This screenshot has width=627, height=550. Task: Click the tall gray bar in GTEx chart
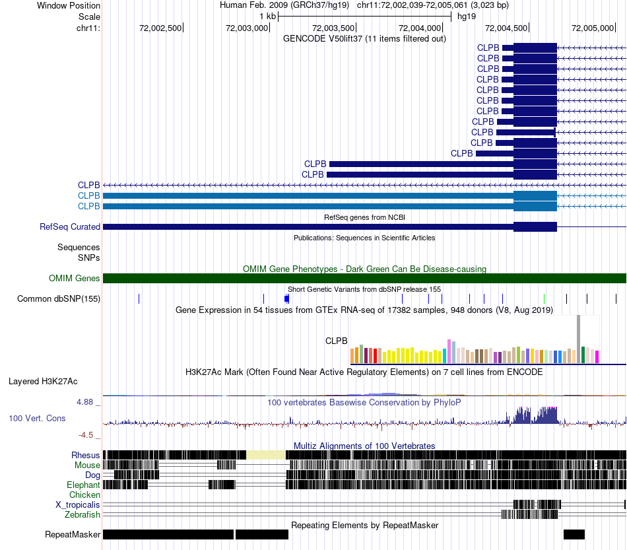click(x=578, y=339)
